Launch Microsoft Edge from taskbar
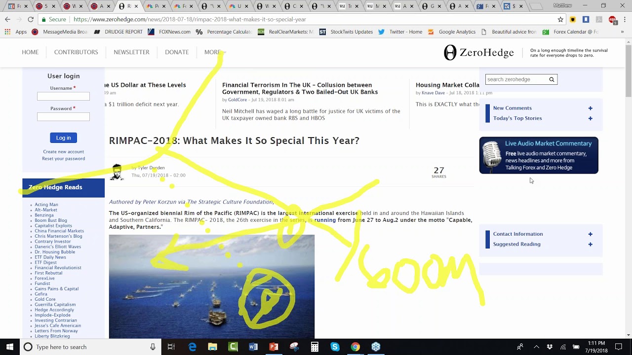The height and width of the screenshot is (355, 632). pyautogui.click(x=192, y=347)
